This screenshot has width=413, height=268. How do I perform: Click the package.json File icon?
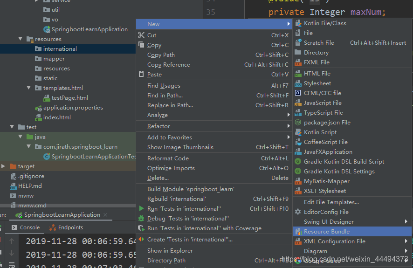[298, 123]
